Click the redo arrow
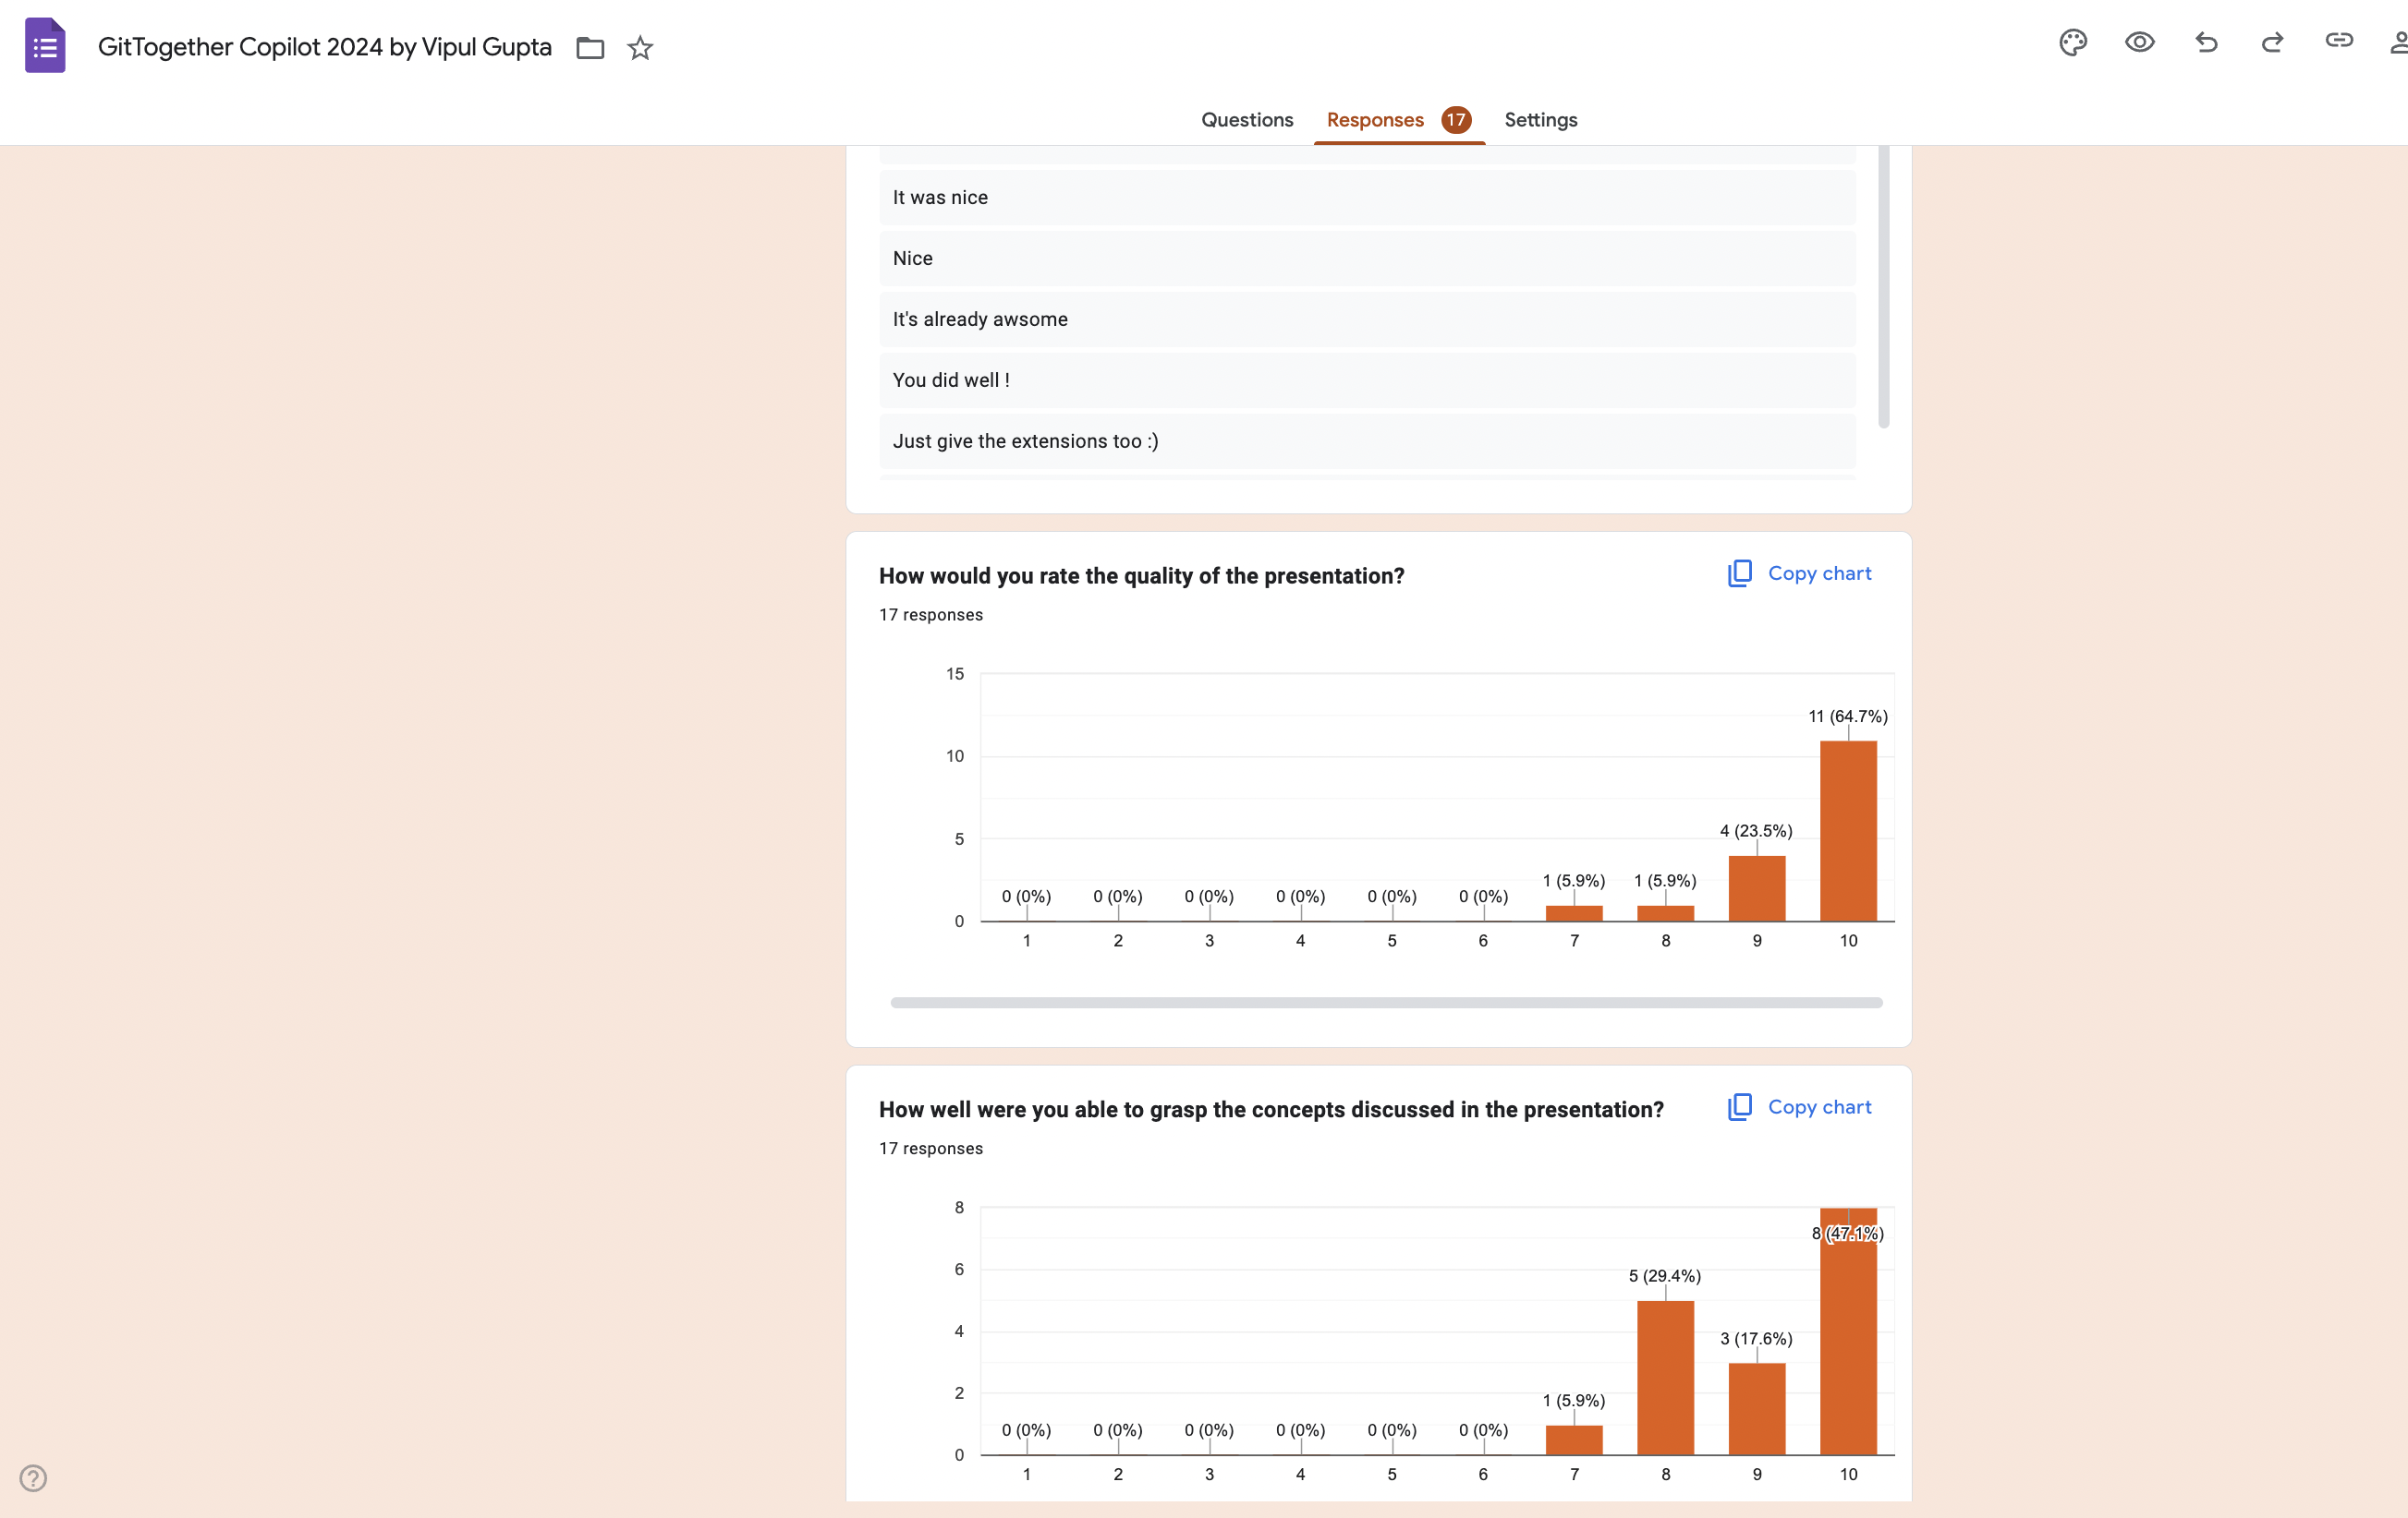Image resolution: width=2408 pixels, height=1518 pixels. [2272, 42]
